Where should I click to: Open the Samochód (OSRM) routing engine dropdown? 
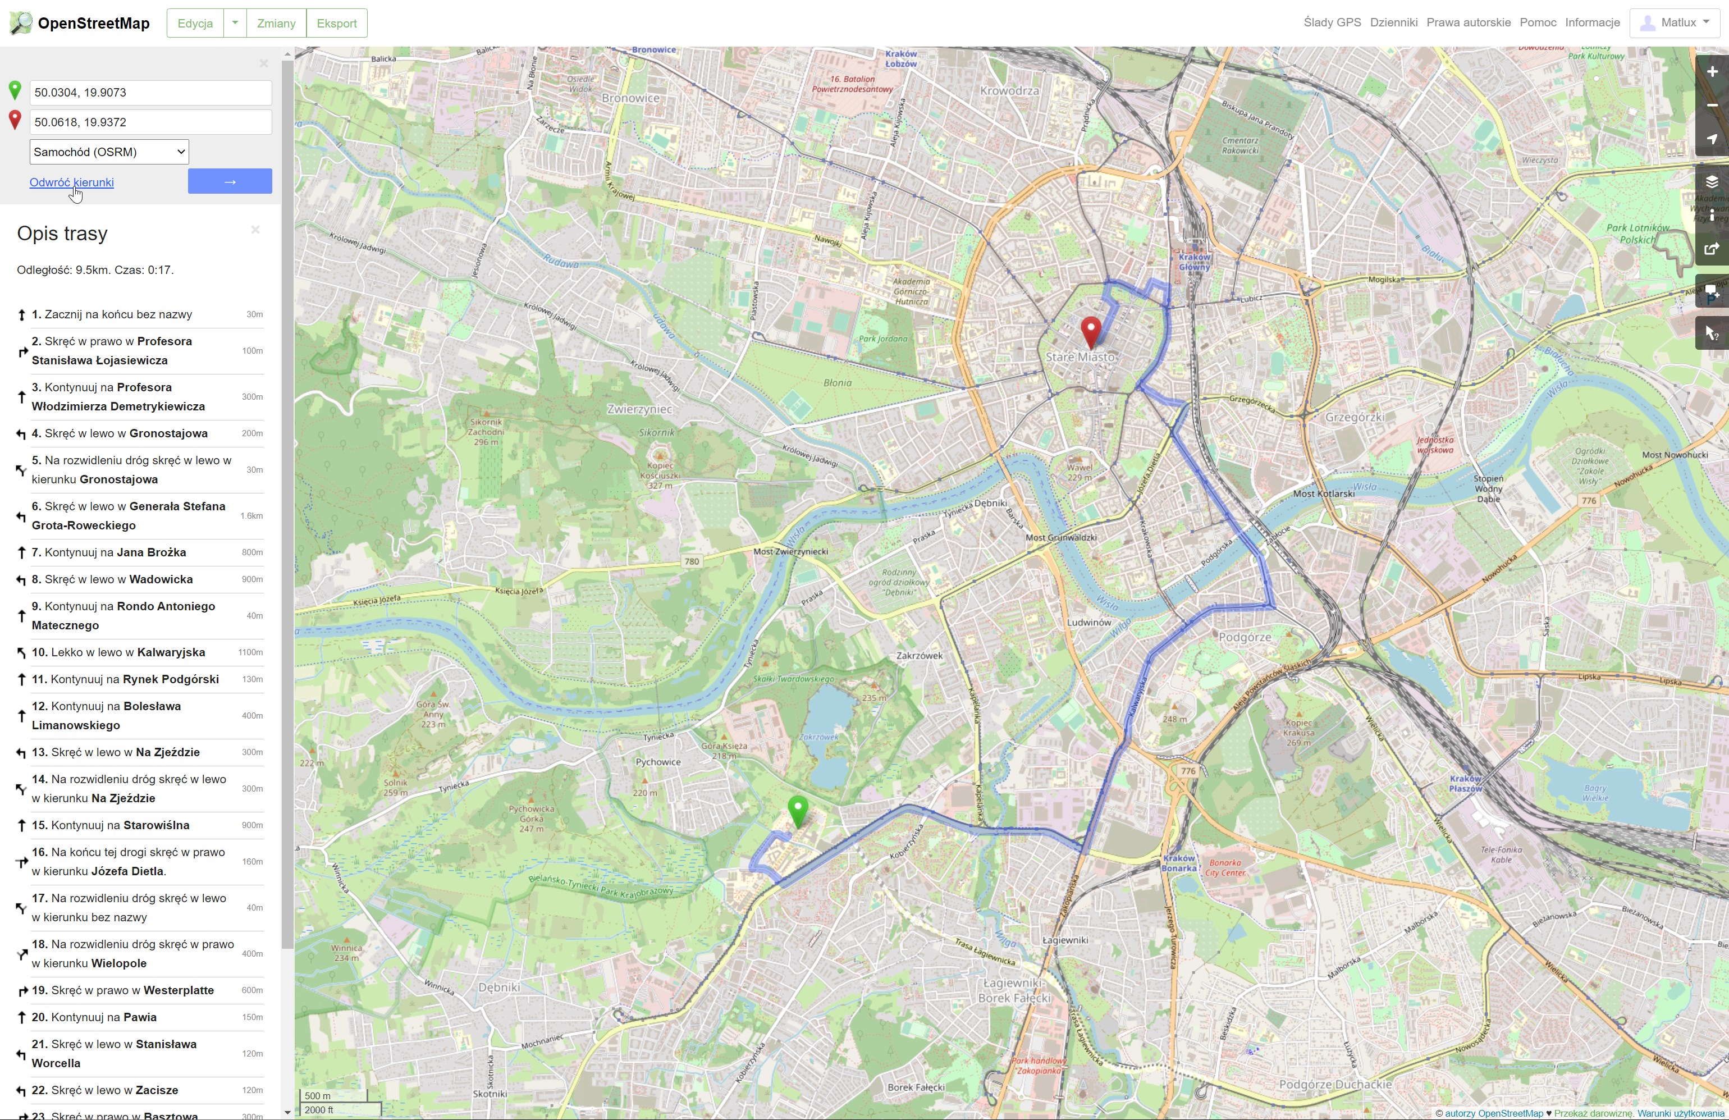109,152
